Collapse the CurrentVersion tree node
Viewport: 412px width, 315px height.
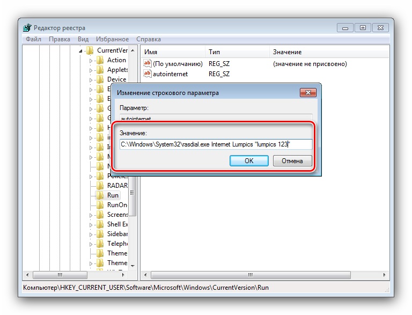[x=80, y=51]
